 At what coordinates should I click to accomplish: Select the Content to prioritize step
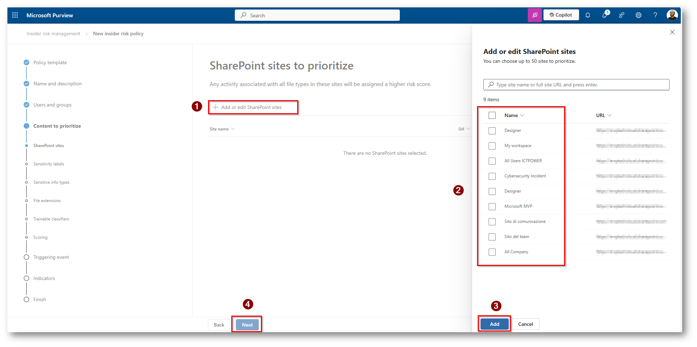pos(57,126)
